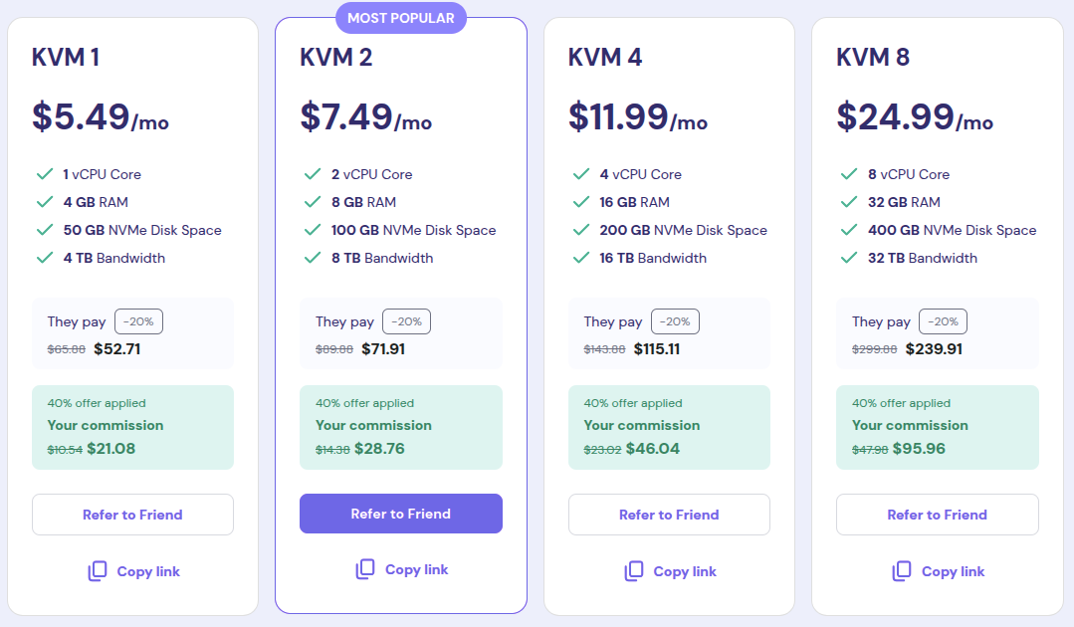Refer KVM 8 plan to a friend
1074x627 pixels.
[937, 515]
